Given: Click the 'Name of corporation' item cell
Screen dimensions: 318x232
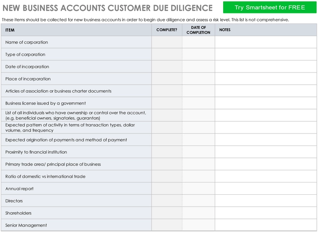Looking at the screenshot, I should coord(76,42).
